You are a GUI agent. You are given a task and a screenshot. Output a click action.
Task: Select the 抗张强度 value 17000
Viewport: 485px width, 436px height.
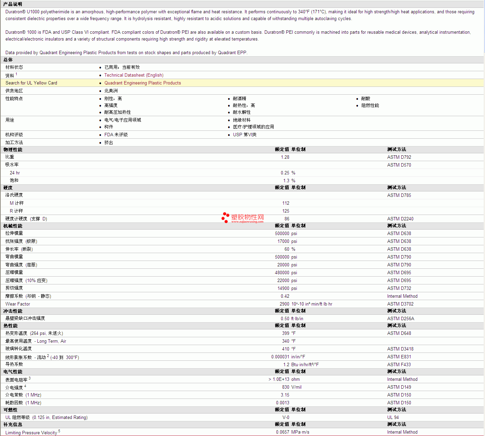point(283,242)
